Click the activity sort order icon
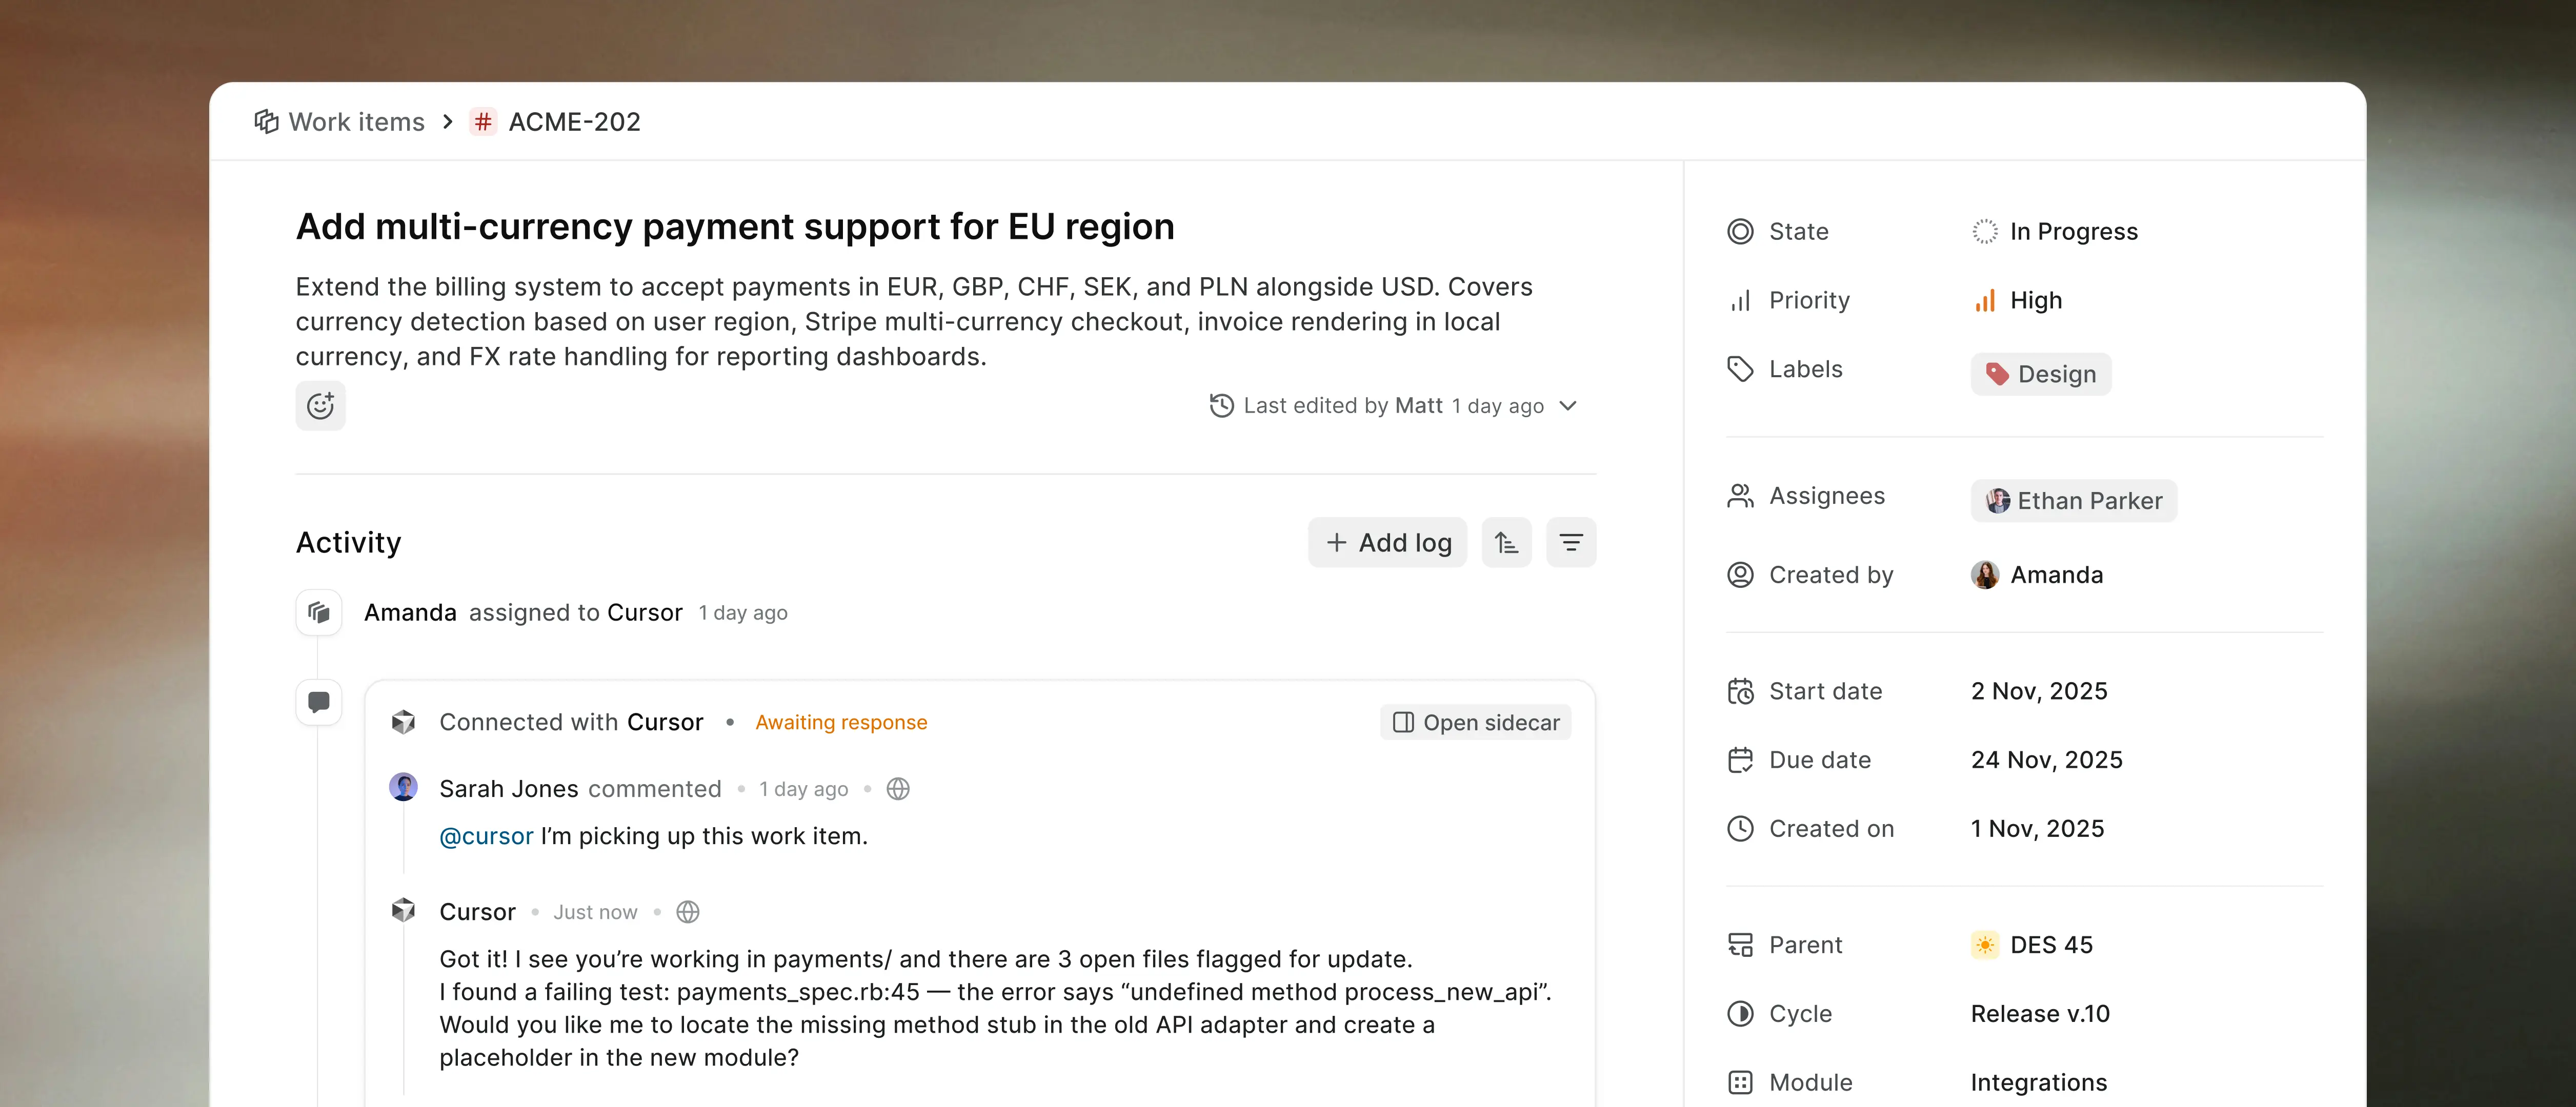The image size is (2576, 1107). (x=1506, y=543)
